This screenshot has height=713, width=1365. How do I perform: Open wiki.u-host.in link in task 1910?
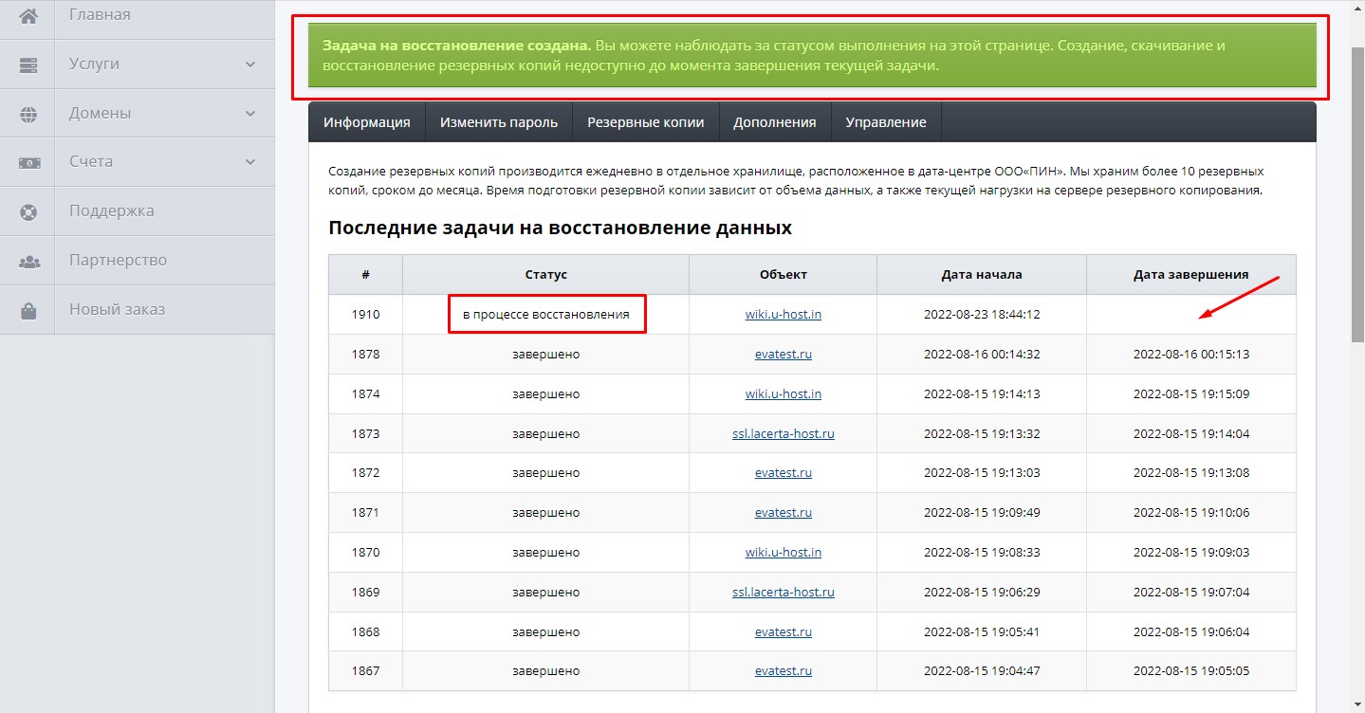tap(784, 315)
